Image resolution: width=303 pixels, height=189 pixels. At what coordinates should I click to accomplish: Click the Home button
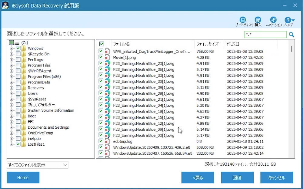(23, 177)
